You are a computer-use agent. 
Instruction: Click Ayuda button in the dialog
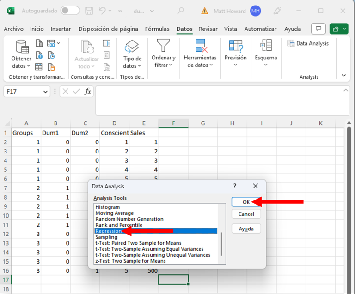(x=246, y=229)
